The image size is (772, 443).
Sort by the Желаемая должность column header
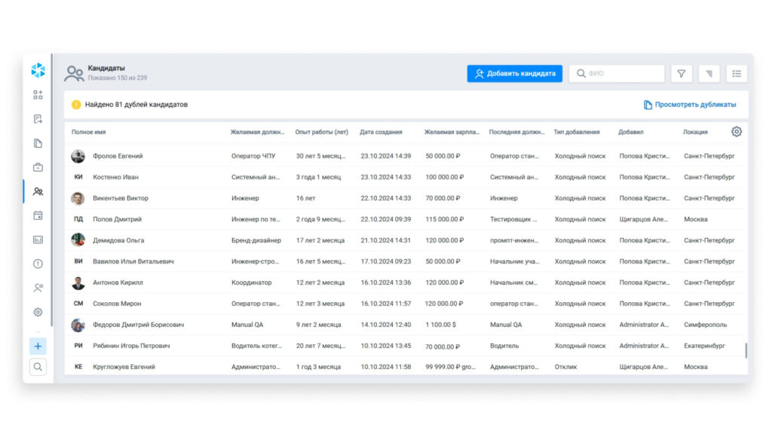(258, 132)
